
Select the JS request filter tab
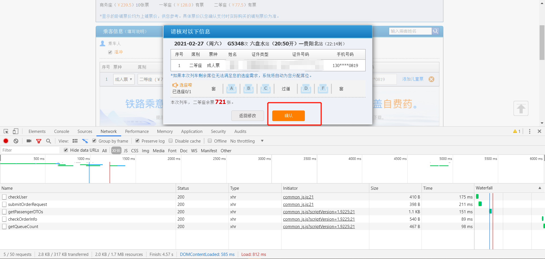(125, 151)
